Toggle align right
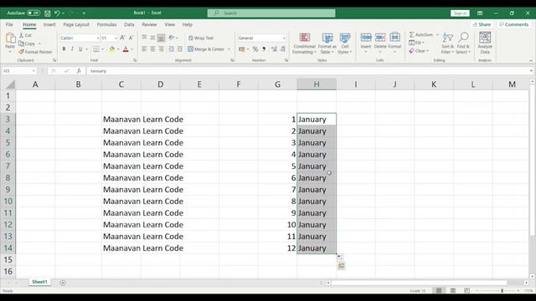Image resolution: width=536 pixels, height=301 pixels. point(161,49)
